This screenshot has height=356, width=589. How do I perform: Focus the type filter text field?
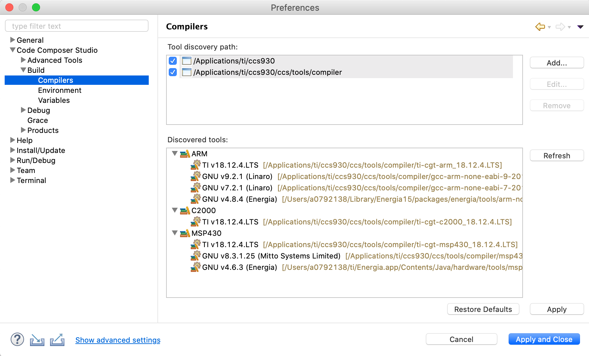77,26
